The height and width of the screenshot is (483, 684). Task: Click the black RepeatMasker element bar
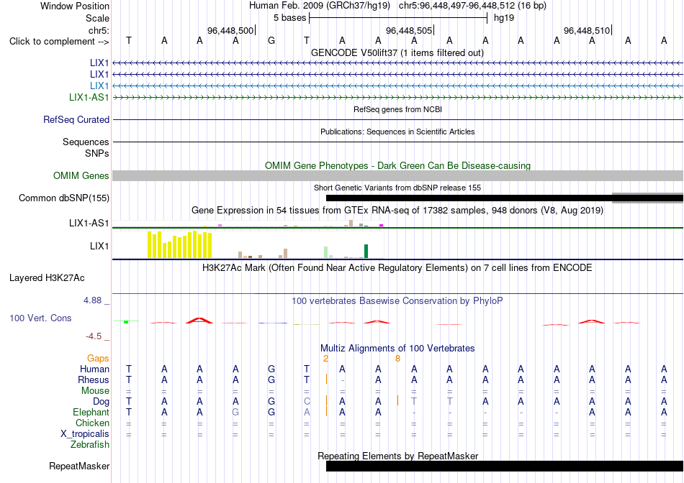(x=505, y=466)
